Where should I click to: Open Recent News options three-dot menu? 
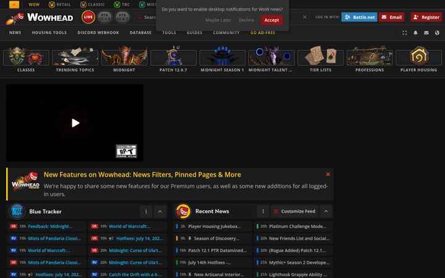(x=263, y=211)
